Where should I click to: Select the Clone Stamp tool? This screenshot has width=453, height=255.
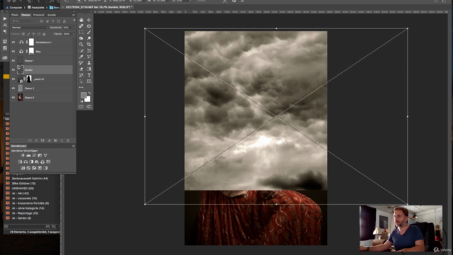click(x=88, y=63)
